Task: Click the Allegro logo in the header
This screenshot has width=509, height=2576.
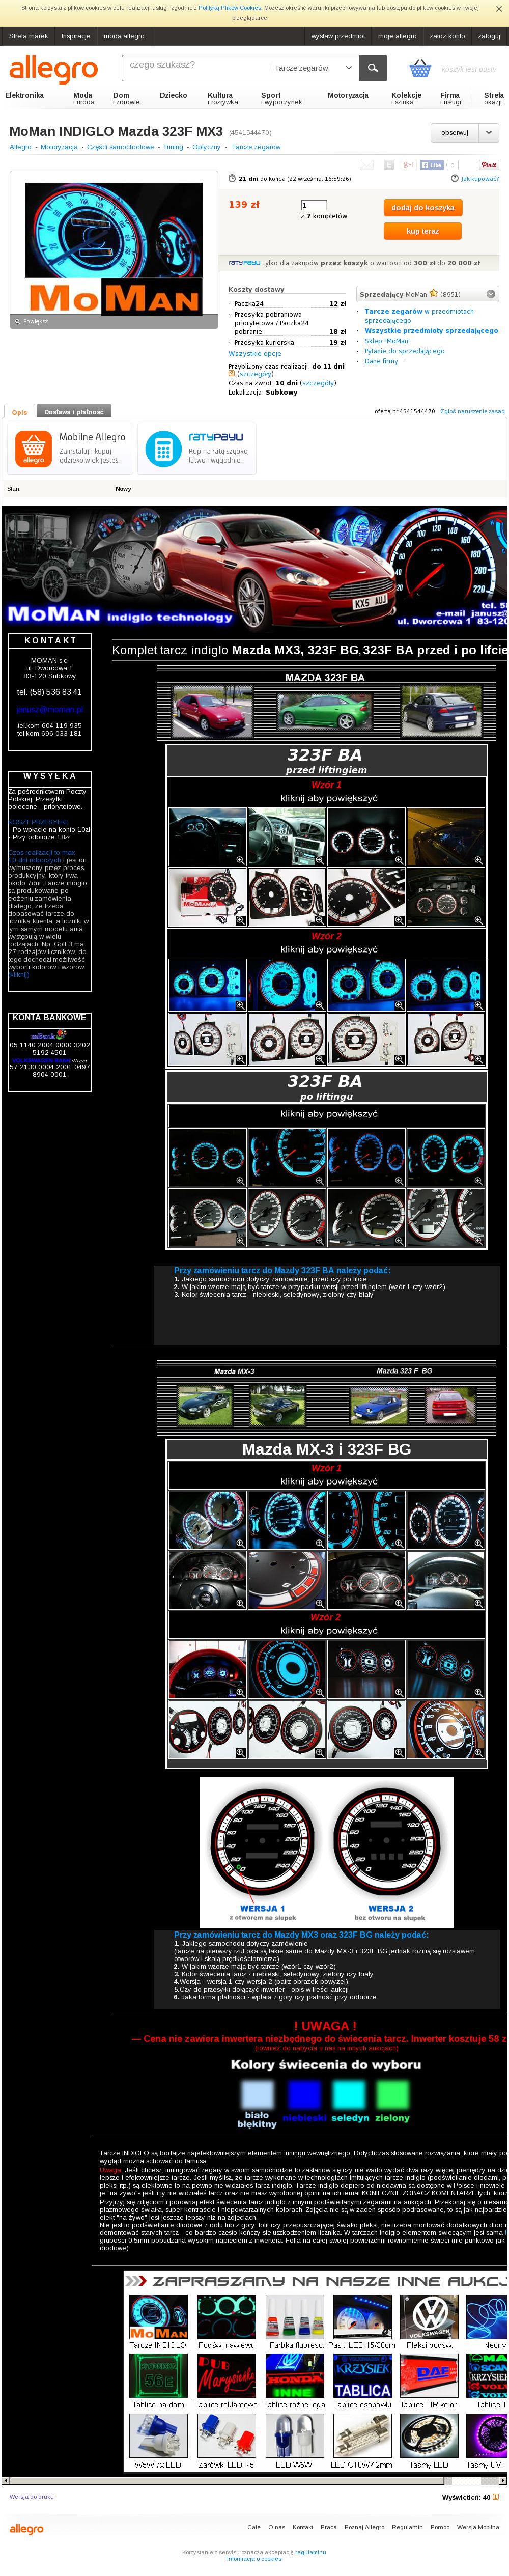Action: click(54, 69)
